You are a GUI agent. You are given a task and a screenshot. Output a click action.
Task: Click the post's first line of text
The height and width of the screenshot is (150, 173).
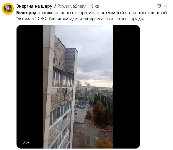click(92, 13)
